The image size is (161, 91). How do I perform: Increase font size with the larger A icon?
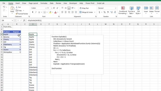pyautogui.click(x=54, y=8)
